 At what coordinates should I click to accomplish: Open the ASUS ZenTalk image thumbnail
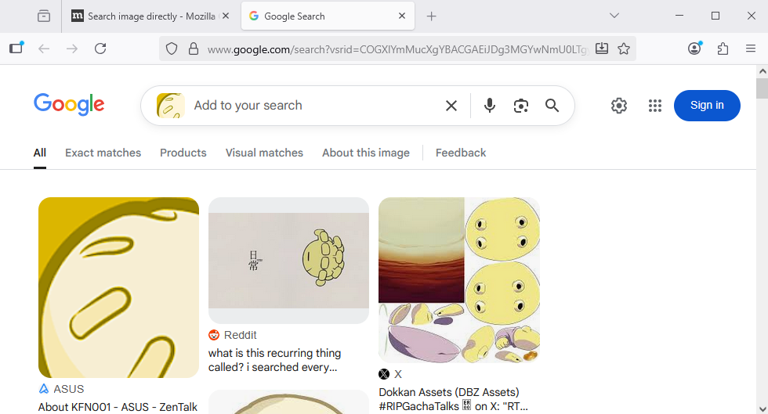click(x=118, y=287)
